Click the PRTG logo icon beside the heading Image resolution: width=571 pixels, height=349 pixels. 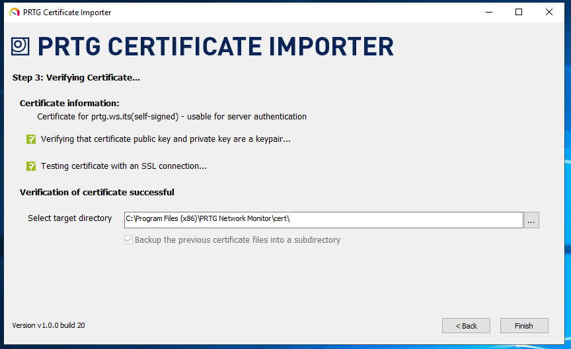[x=20, y=47]
